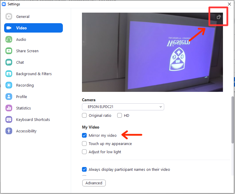Image resolution: width=235 pixels, height=194 pixels.
Task: Click the Advanced button
Action: tap(94, 183)
